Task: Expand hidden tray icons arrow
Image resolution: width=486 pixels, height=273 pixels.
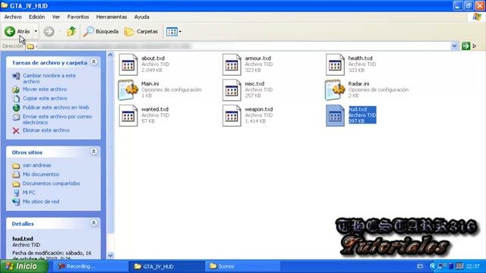Action: 433,266
